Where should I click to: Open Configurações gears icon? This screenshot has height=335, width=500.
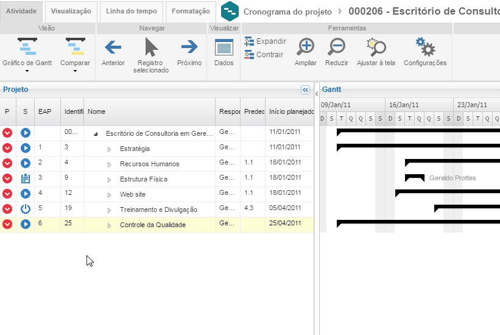(x=424, y=48)
